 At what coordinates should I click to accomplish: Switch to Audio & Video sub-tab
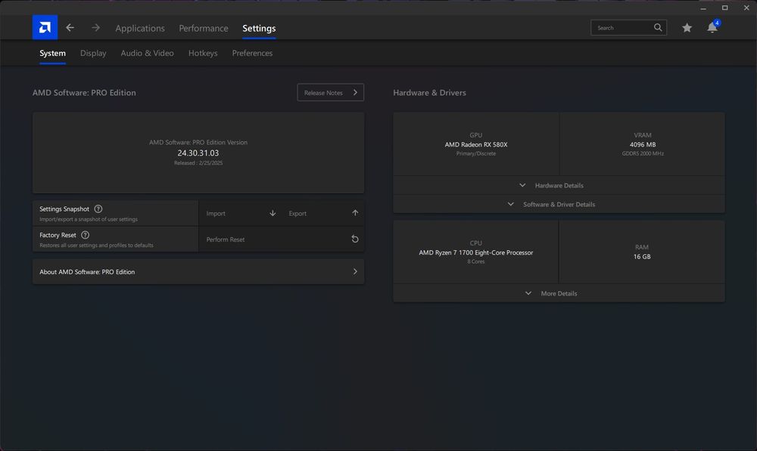(x=148, y=53)
